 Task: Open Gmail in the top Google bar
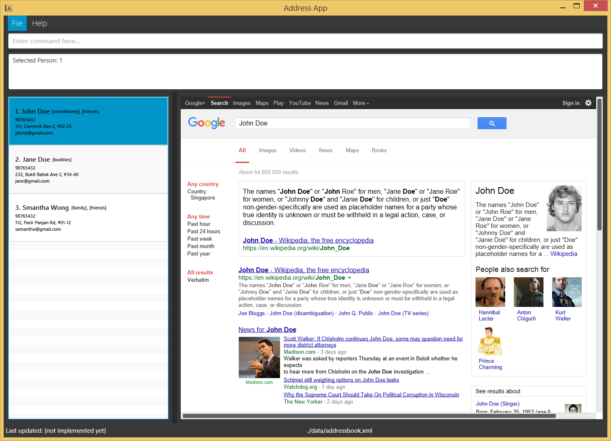(x=341, y=103)
